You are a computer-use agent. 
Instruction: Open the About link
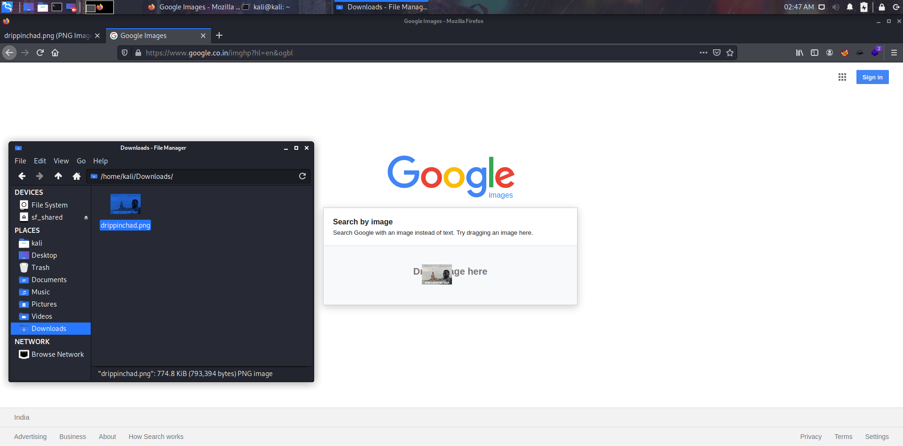107,437
